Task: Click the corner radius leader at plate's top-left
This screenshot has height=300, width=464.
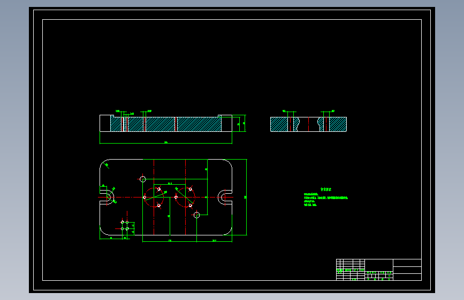Action: pyautogui.click(x=107, y=165)
